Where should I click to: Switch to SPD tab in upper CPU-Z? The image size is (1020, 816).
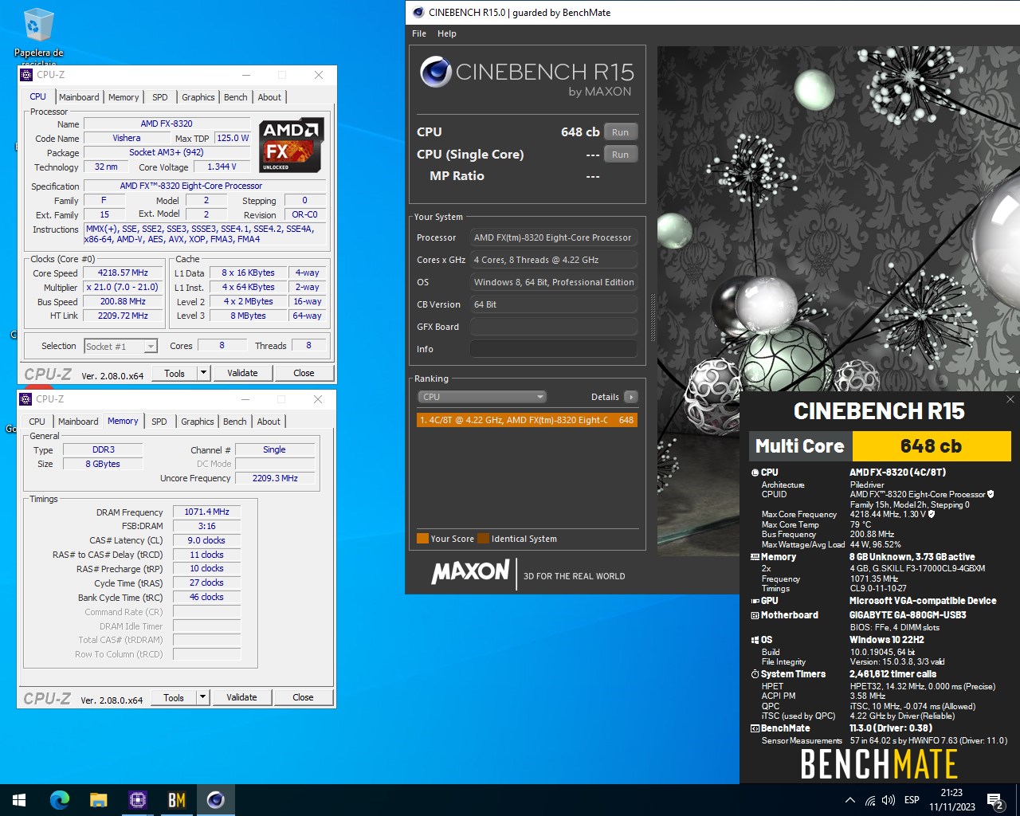pyautogui.click(x=160, y=97)
